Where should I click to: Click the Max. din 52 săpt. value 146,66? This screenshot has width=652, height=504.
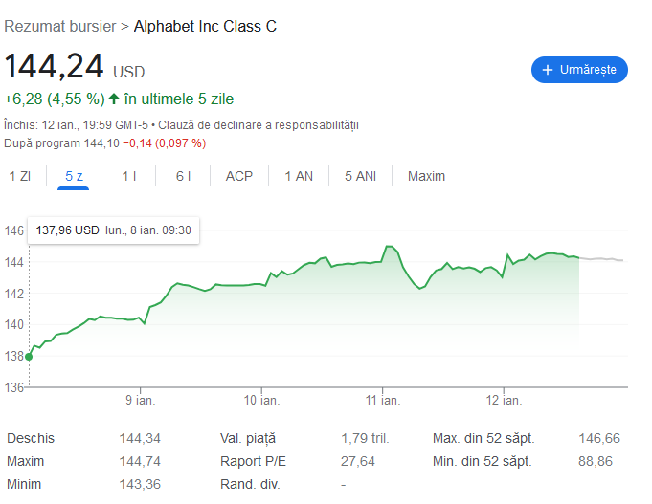[599, 438]
